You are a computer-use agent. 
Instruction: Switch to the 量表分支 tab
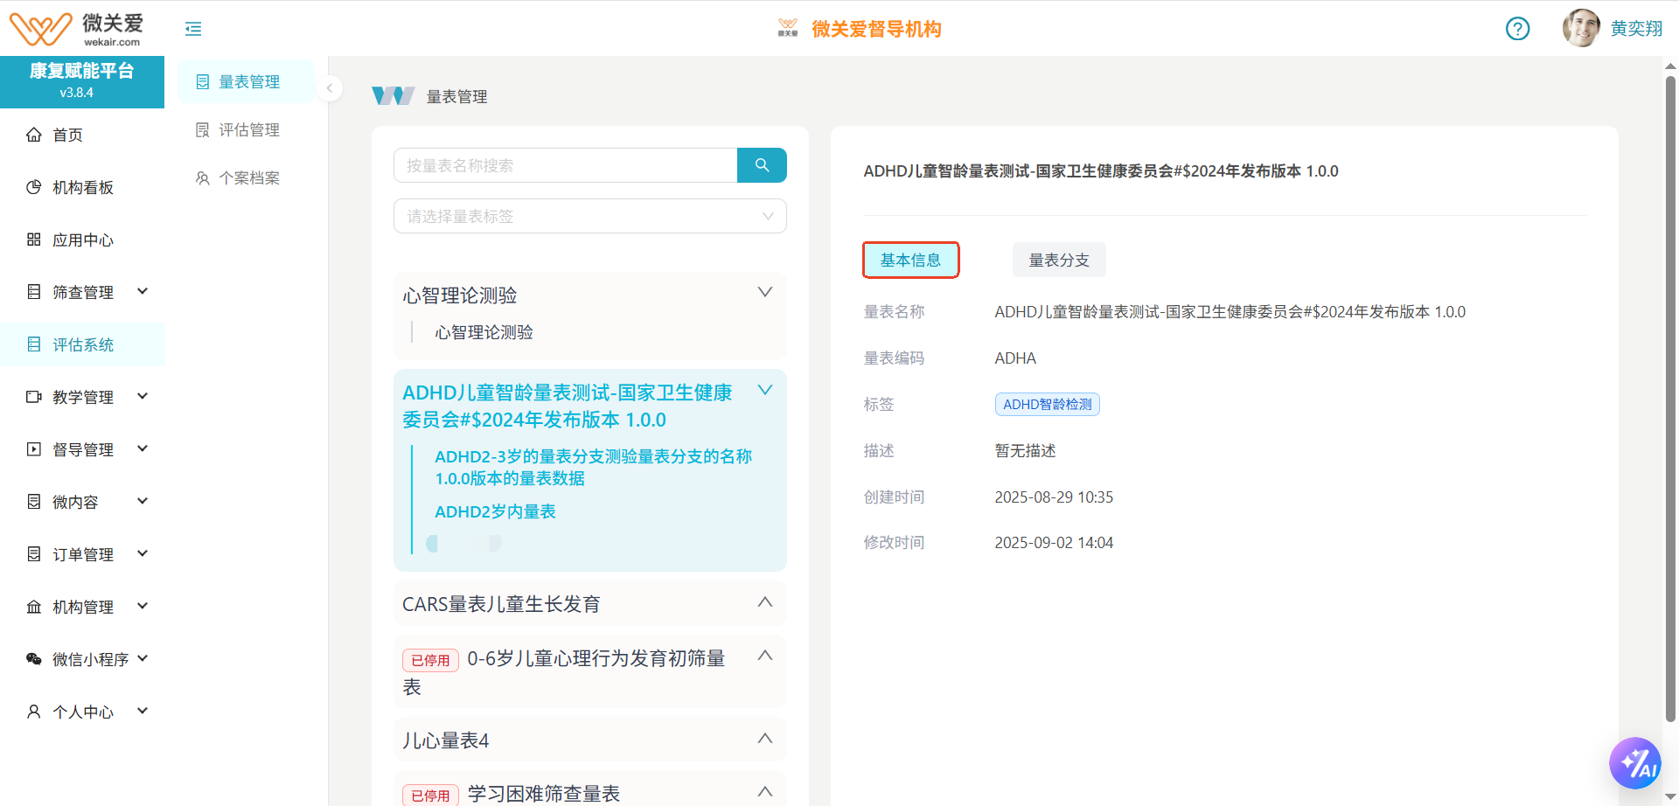pos(1058,260)
